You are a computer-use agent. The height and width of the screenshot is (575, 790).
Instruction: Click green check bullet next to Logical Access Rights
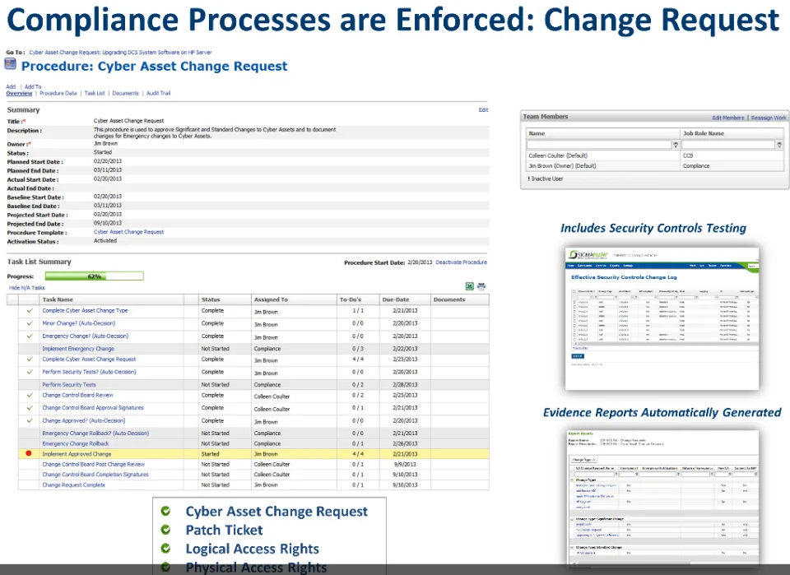[165, 549]
